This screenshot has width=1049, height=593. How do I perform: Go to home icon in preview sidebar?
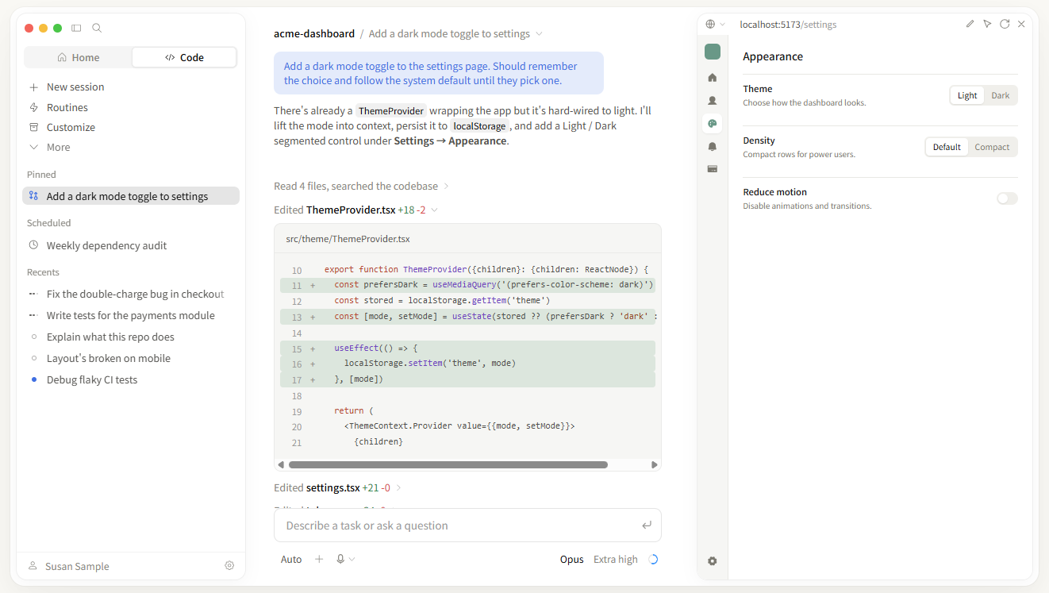713,77
